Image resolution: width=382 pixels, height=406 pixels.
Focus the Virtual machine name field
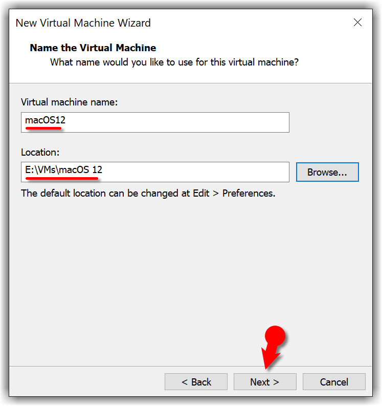click(174, 122)
